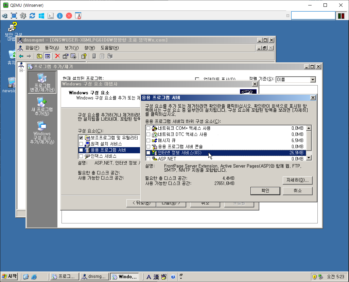Viewport: 349px width, 282px height.
Task: Open the Window menu in dnsmgmt
Action: click(x=89, y=48)
